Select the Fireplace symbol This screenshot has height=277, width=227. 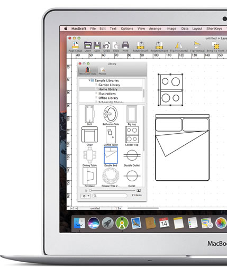point(89,177)
